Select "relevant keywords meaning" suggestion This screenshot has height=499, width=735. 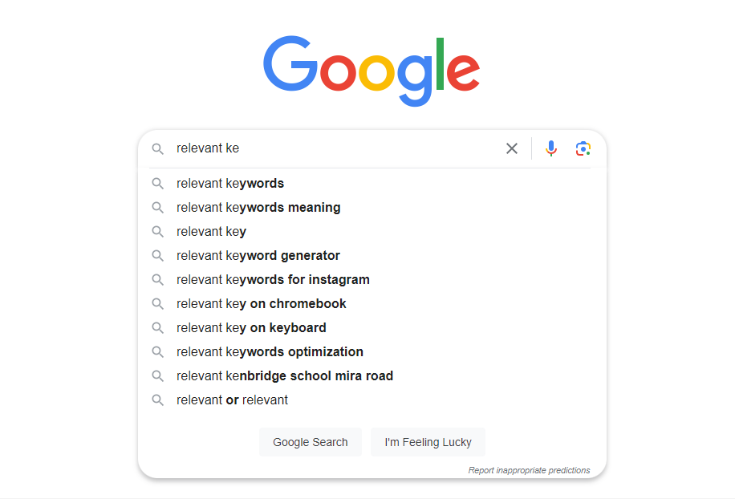(258, 208)
